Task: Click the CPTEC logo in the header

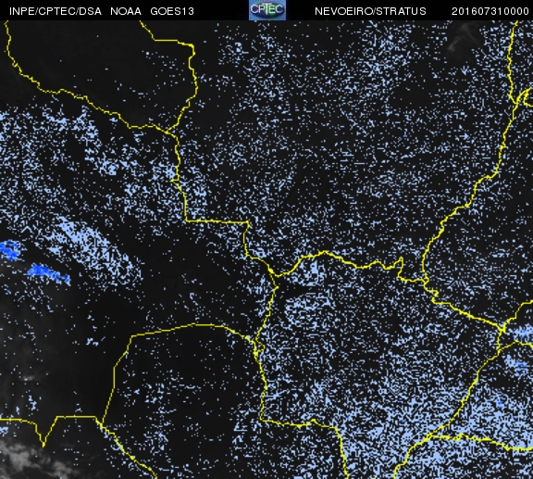Action: click(267, 10)
